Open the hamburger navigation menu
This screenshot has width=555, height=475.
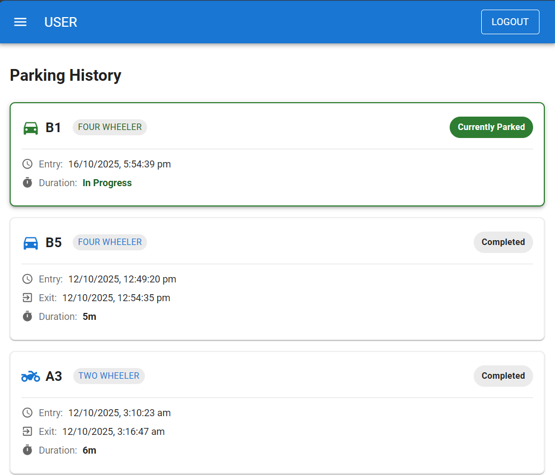(x=20, y=22)
